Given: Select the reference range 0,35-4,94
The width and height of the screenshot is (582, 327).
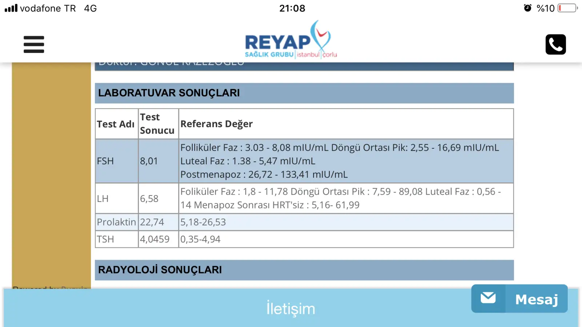Looking at the screenshot, I should [x=200, y=239].
